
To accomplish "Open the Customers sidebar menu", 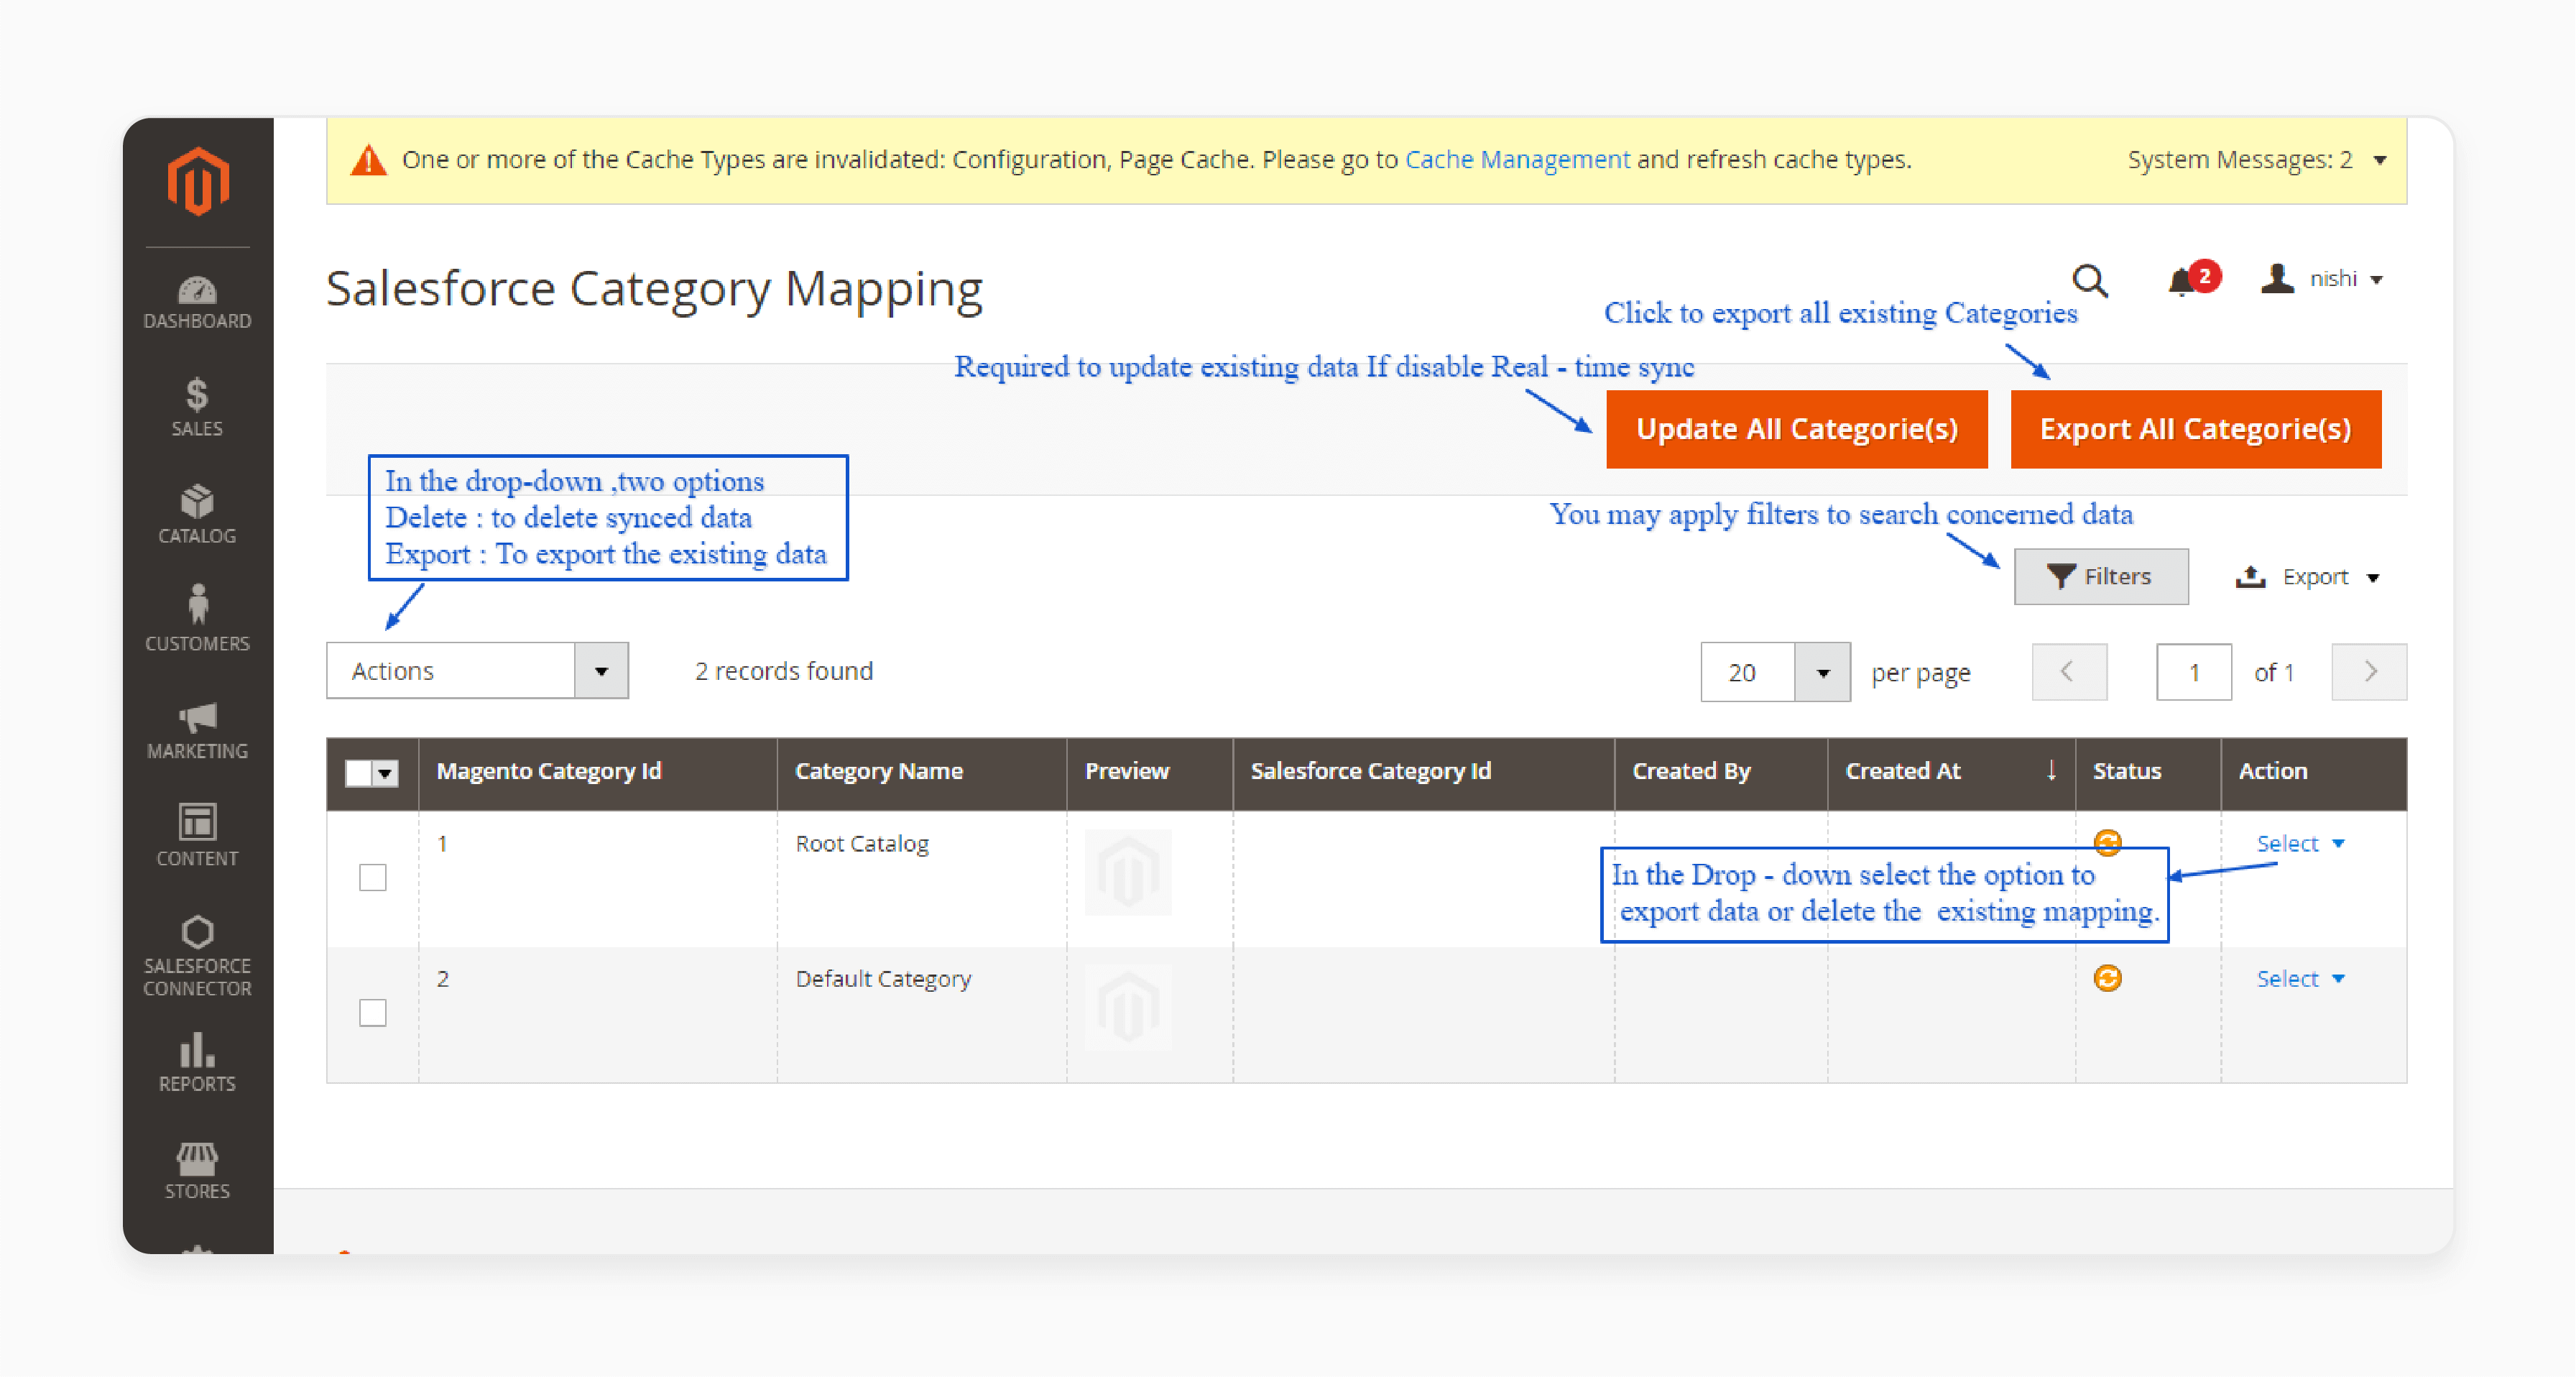I will (x=197, y=619).
